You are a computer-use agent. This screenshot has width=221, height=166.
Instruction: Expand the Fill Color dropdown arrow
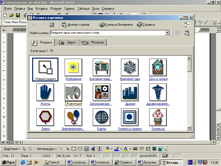tap(112, 149)
